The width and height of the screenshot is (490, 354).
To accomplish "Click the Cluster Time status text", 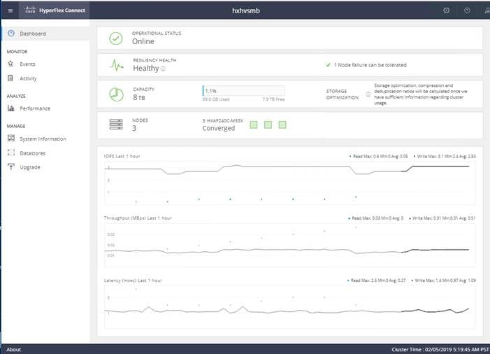I will tap(440, 349).
